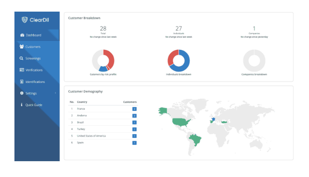The height and width of the screenshot is (177, 309).
Task: Click the Individuals breakdown label
Action: point(179,74)
